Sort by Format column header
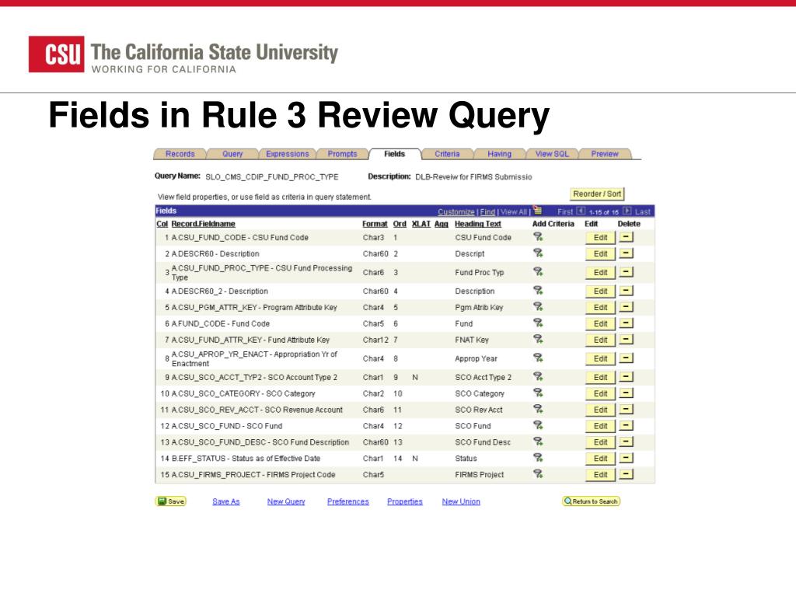The width and height of the screenshot is (796, 597). click(375, 224)
